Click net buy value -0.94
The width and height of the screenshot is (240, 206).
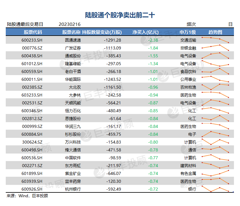153,95
